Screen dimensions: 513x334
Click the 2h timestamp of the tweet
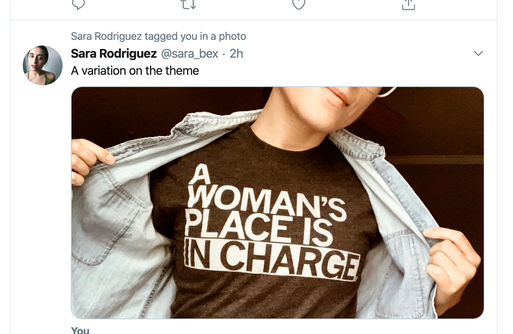(x=236, y=54)
